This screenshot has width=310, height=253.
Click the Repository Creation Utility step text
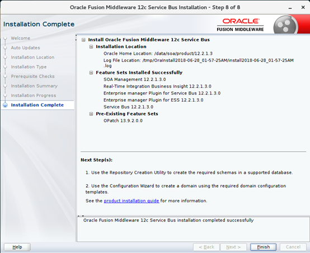click(189, 173)
